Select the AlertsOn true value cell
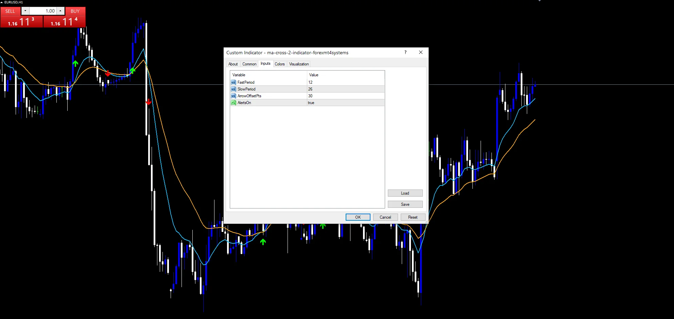Screen dimensions: 674x319 pyautogui.click(x=346, y=103)
